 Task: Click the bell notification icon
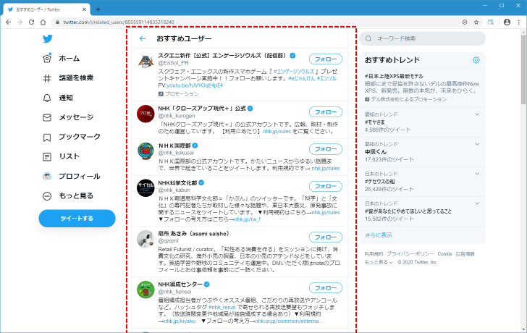47,98
